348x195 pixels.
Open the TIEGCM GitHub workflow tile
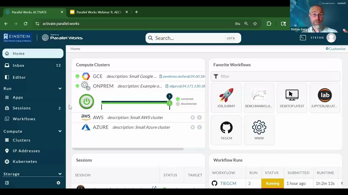coord(226,130)
